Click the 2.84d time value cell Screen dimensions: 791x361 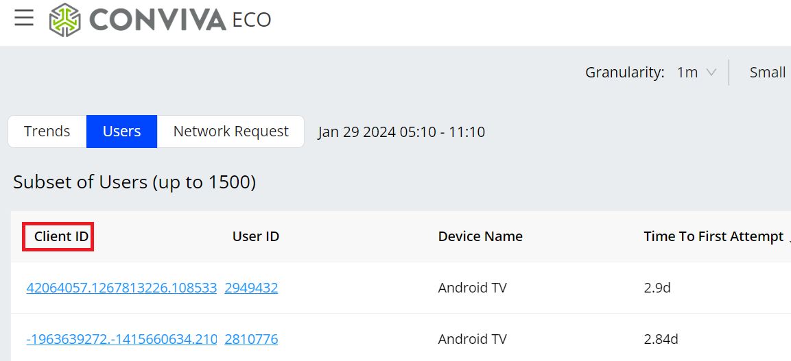click(661, 339)
